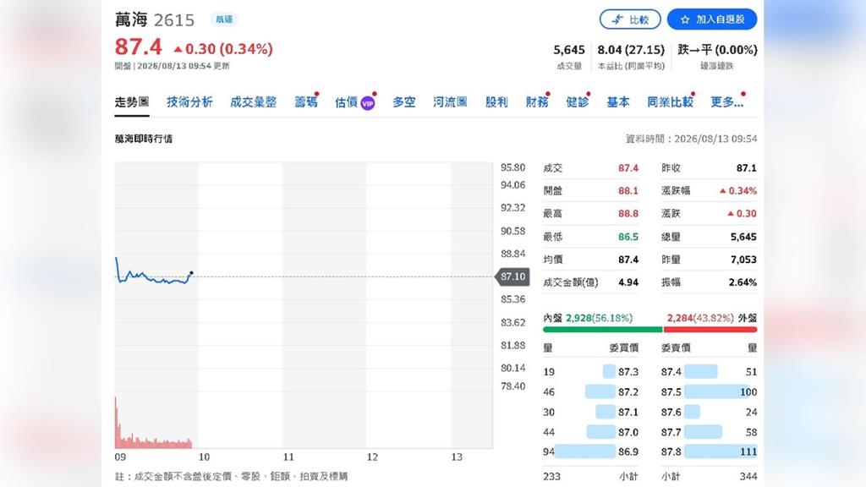Screen dimensions: 866x487
Task: Click the 外盤 2,284 (43.82%) label
Action: (x=712, y=318)
